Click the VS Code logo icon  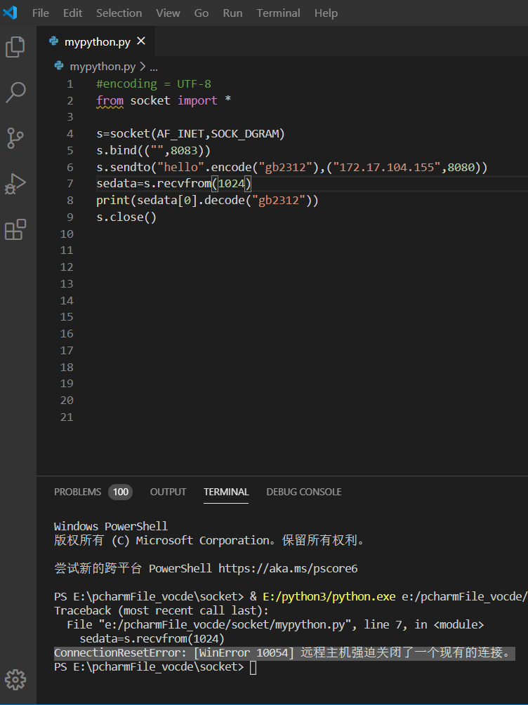click(x=10, y=12)
